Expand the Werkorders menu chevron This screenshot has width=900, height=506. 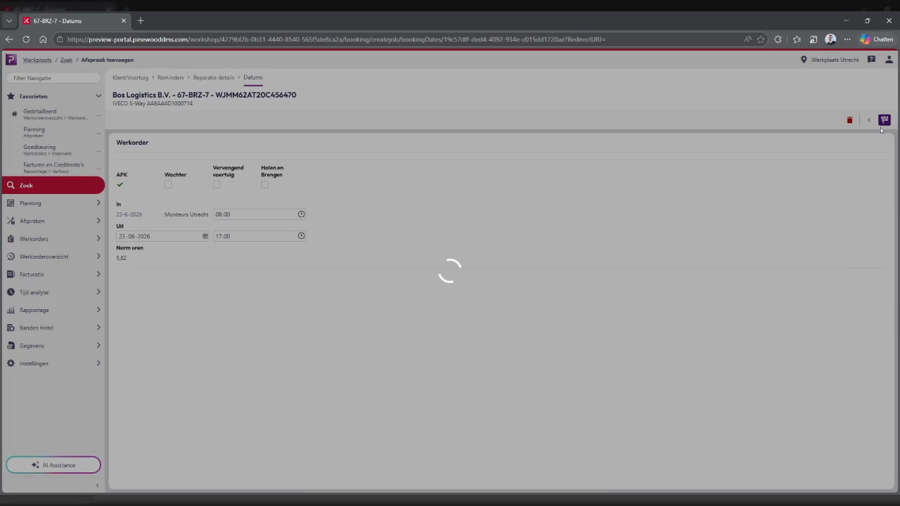[98, 239]
